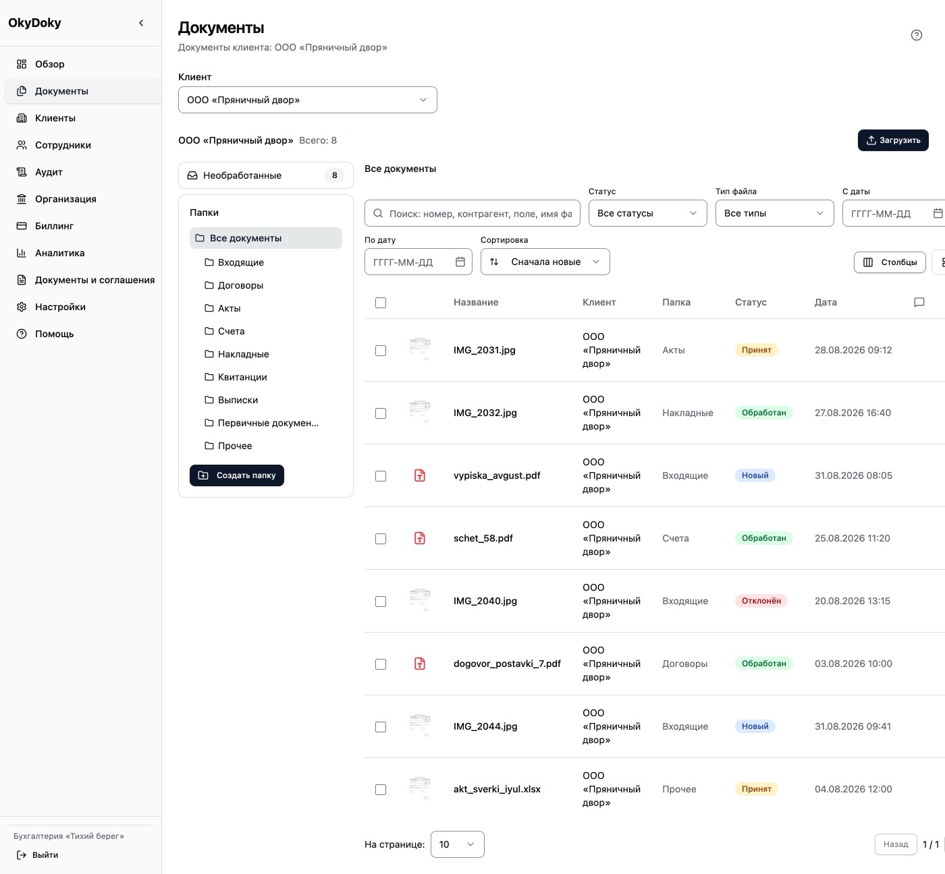Open the Первичные документы folder
Viewport: 945px width, 874px height.
pyautogui.click(x=266, y=423)
